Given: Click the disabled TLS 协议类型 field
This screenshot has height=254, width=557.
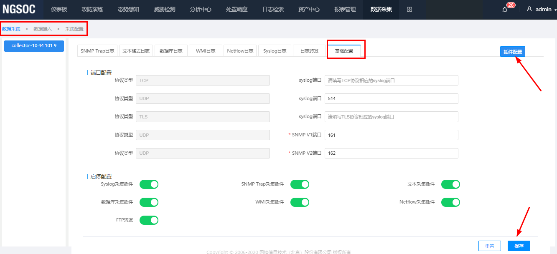Looking at the screenshot, I should point(203,117).
